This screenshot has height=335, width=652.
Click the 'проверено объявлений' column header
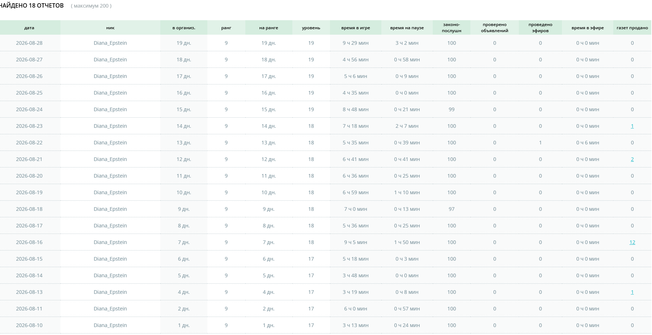tap(495, 28)
